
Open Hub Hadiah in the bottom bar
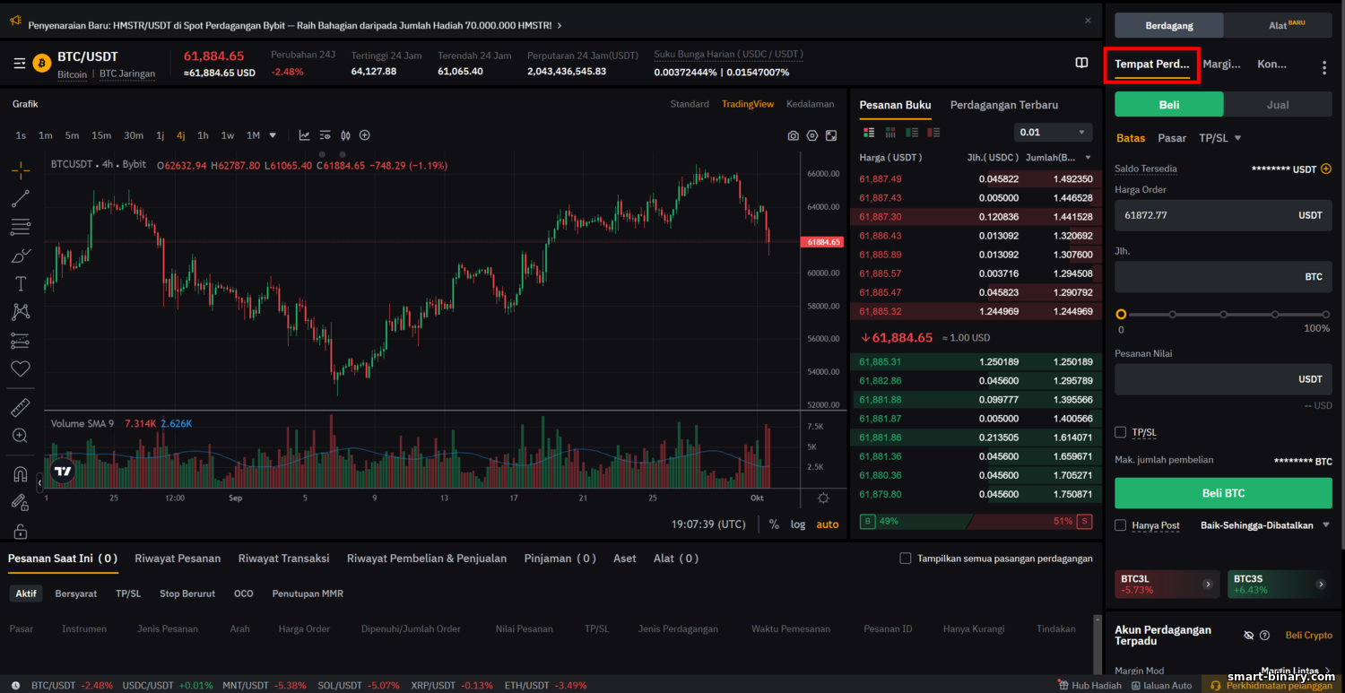coord(1089,685)
